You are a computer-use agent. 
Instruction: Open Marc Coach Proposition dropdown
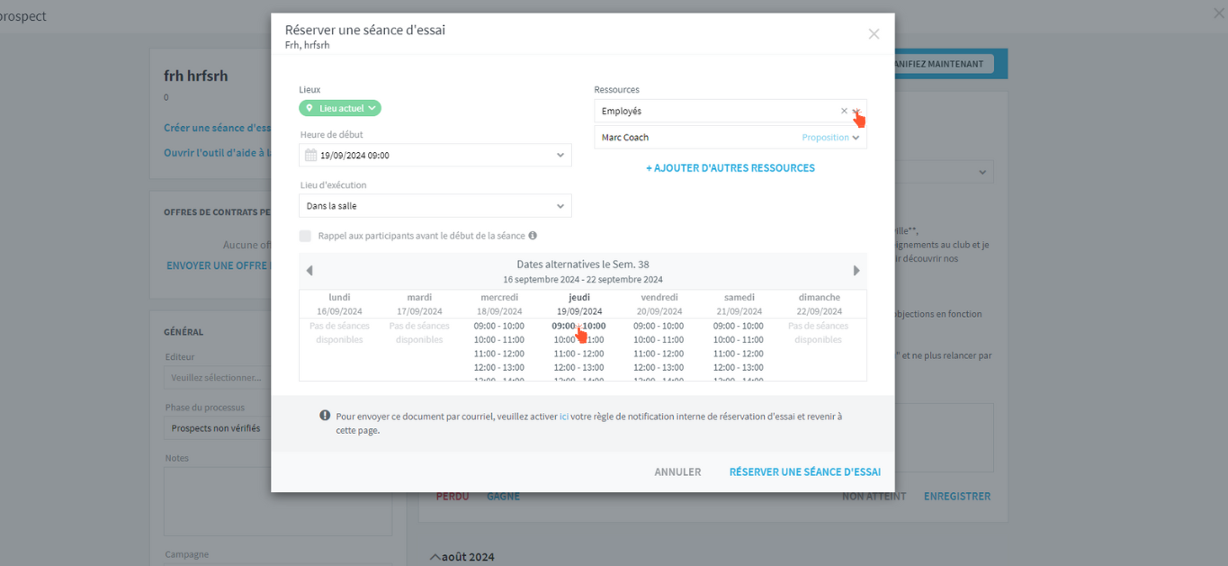coord(830,138)
